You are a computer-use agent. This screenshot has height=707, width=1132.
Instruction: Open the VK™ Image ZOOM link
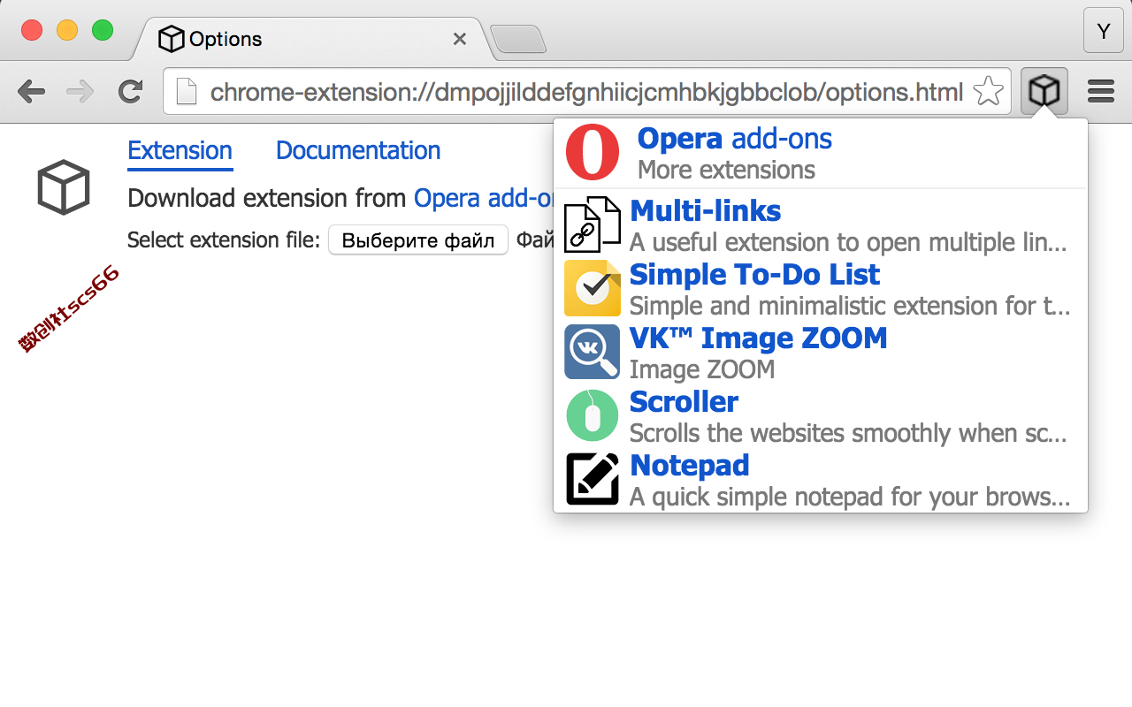[x=758, y=338]
